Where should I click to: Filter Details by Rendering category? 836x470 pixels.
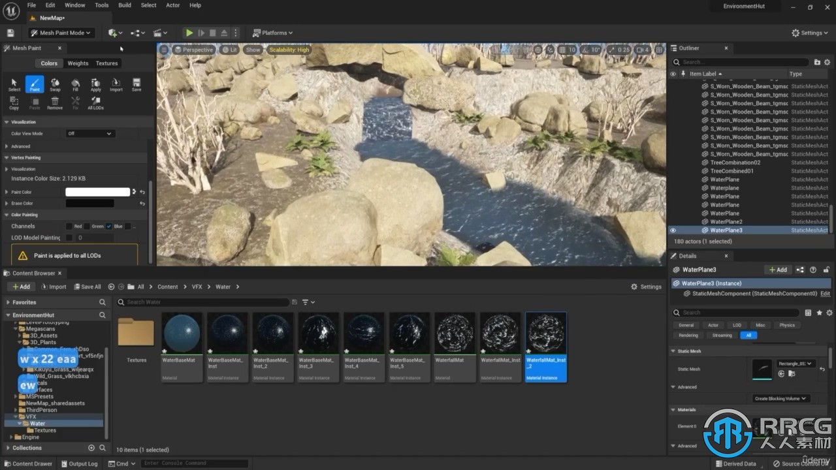(688, 336)
